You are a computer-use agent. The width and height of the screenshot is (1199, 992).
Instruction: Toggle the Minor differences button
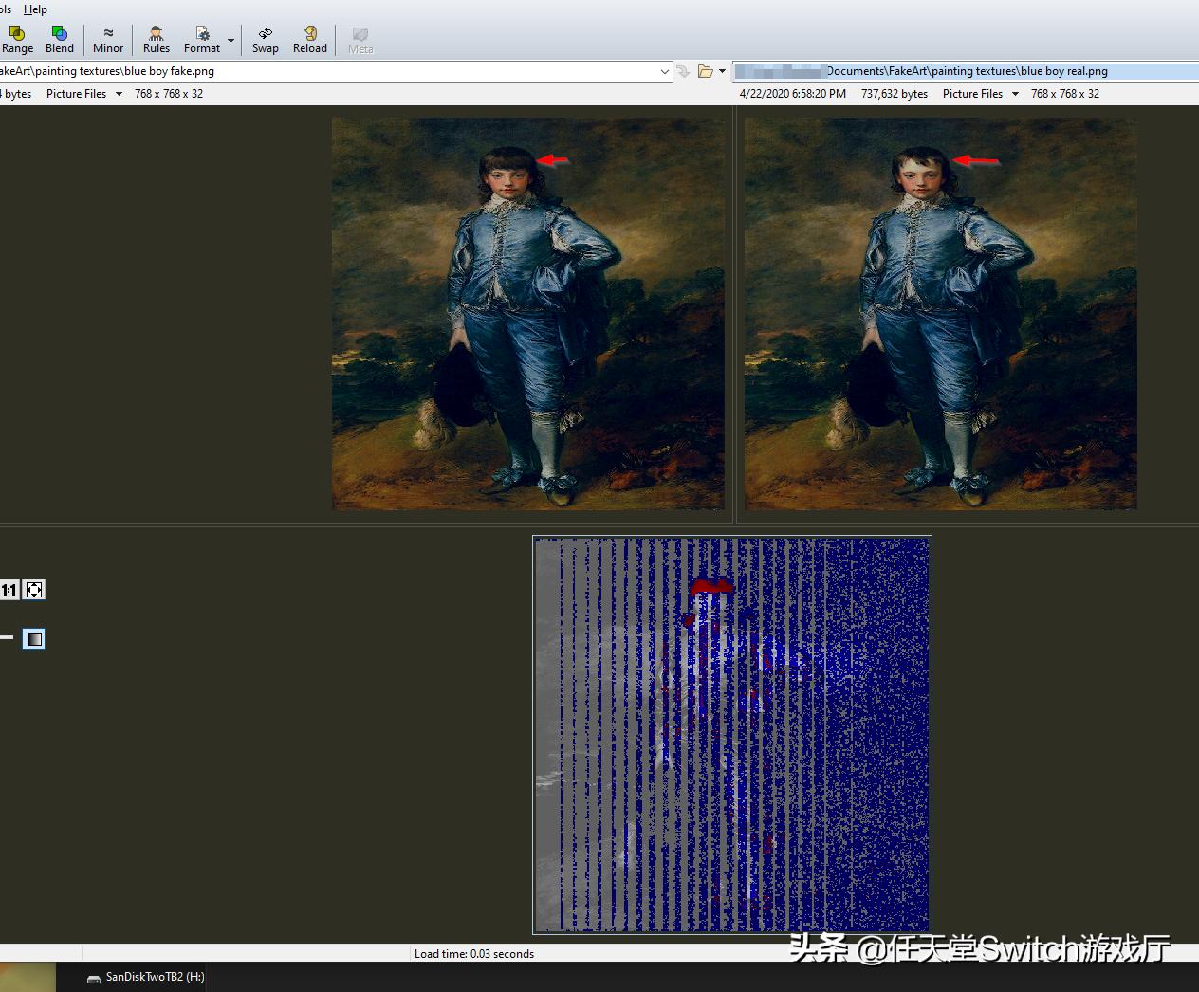click(108, 40)
